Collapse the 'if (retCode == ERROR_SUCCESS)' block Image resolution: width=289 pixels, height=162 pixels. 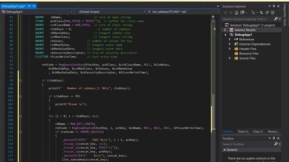(x=20, y=132)
